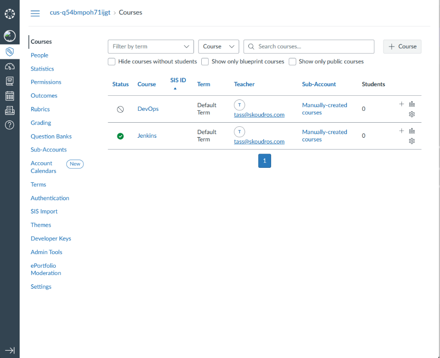
Task: Open Themes menu item
Action: coord(41,225)
